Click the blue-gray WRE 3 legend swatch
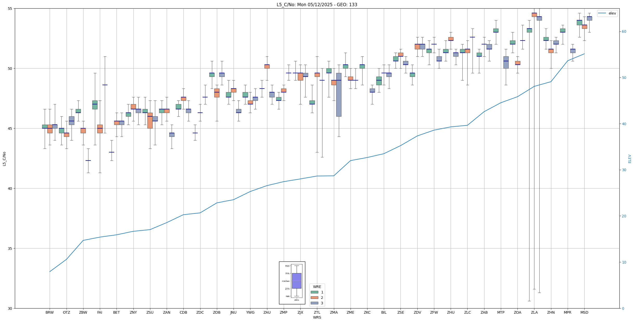 [314, 303]
